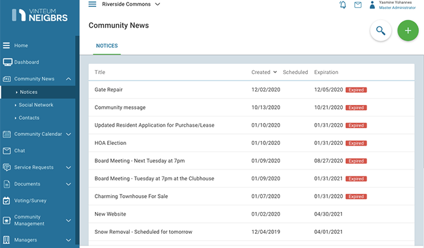Add a new notice with green plus button

click(x=408, y=30)
